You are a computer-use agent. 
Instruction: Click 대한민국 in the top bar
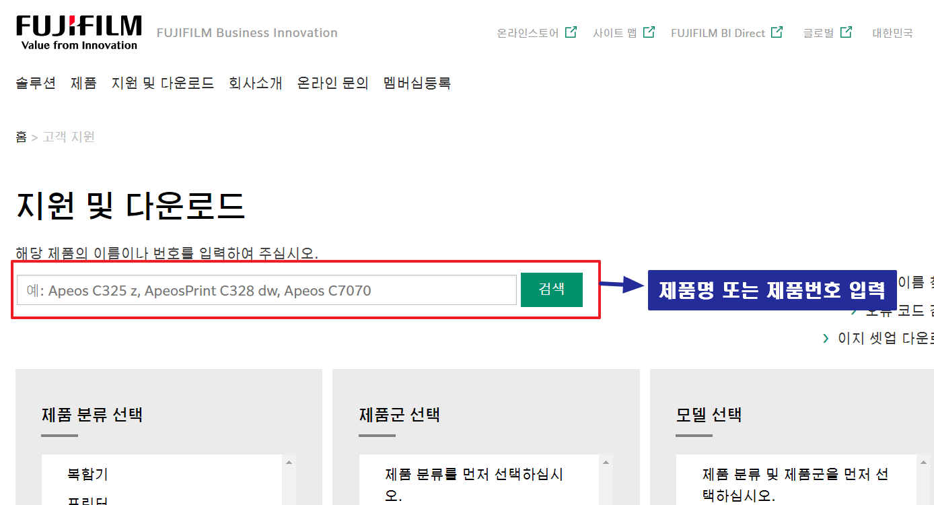893,32
